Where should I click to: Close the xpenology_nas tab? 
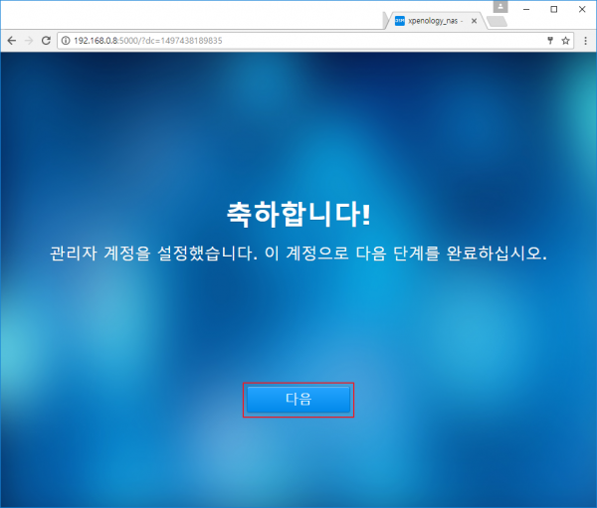click(x=475, y=20)
